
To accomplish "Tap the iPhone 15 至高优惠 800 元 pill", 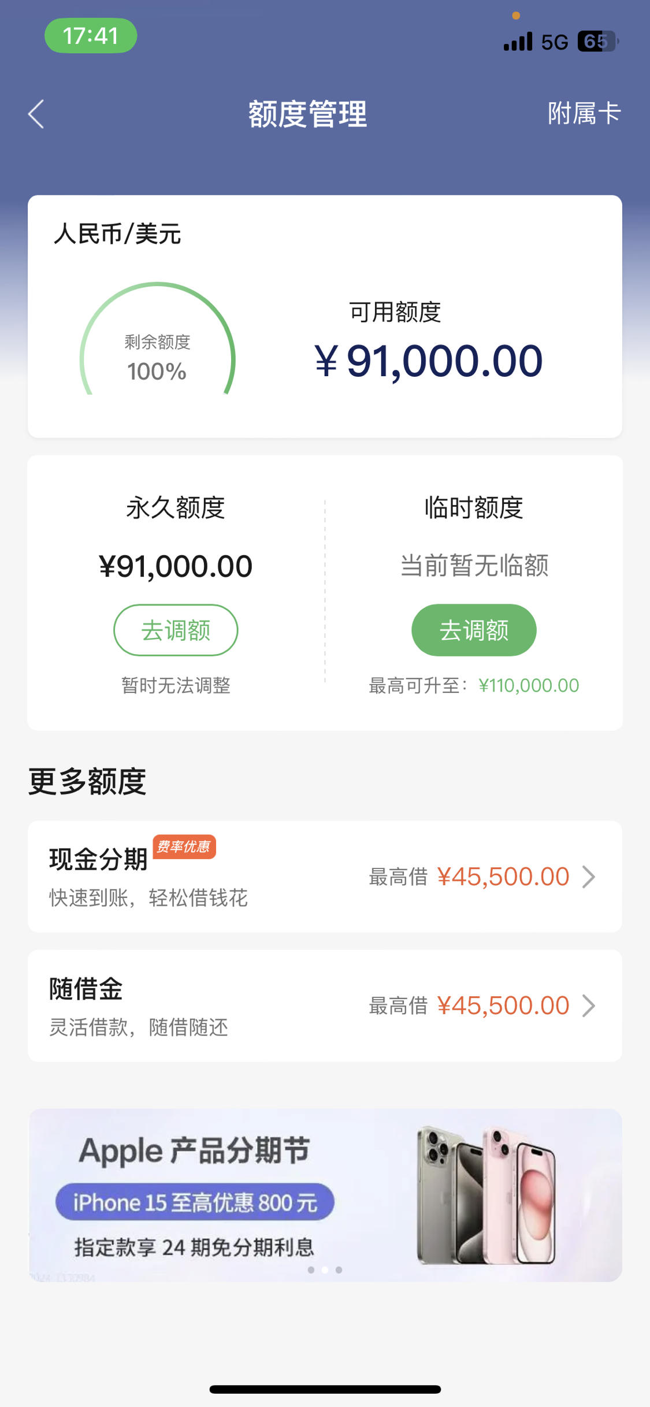I will tap(195, 1202).
